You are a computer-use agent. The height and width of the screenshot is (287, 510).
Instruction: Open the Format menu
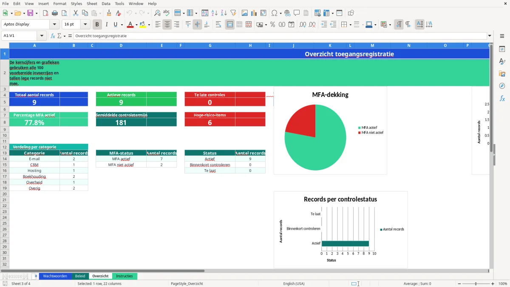pos(59,3)
